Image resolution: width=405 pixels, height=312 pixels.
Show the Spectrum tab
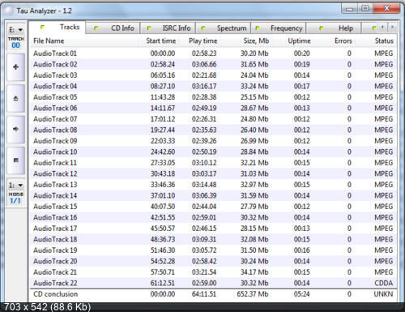[223, 28]
